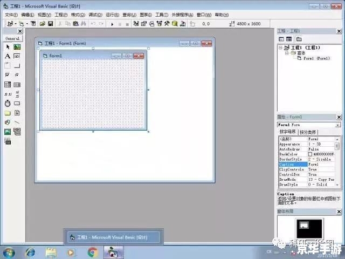Click View Object in the project panel
Image resolution: width=345 pixels, height=259 pixels.
(289, 39)
